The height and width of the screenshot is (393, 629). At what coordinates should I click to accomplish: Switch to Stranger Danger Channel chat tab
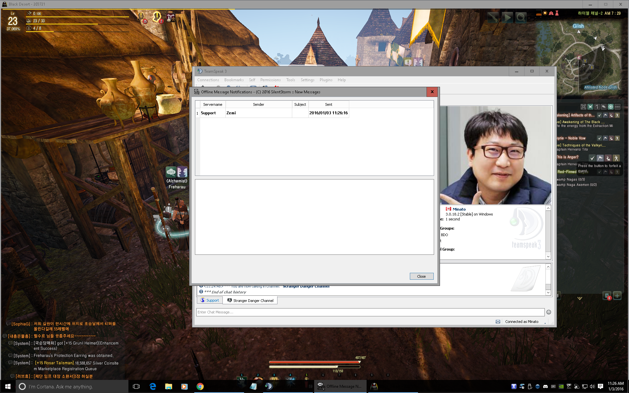(250, 300)
